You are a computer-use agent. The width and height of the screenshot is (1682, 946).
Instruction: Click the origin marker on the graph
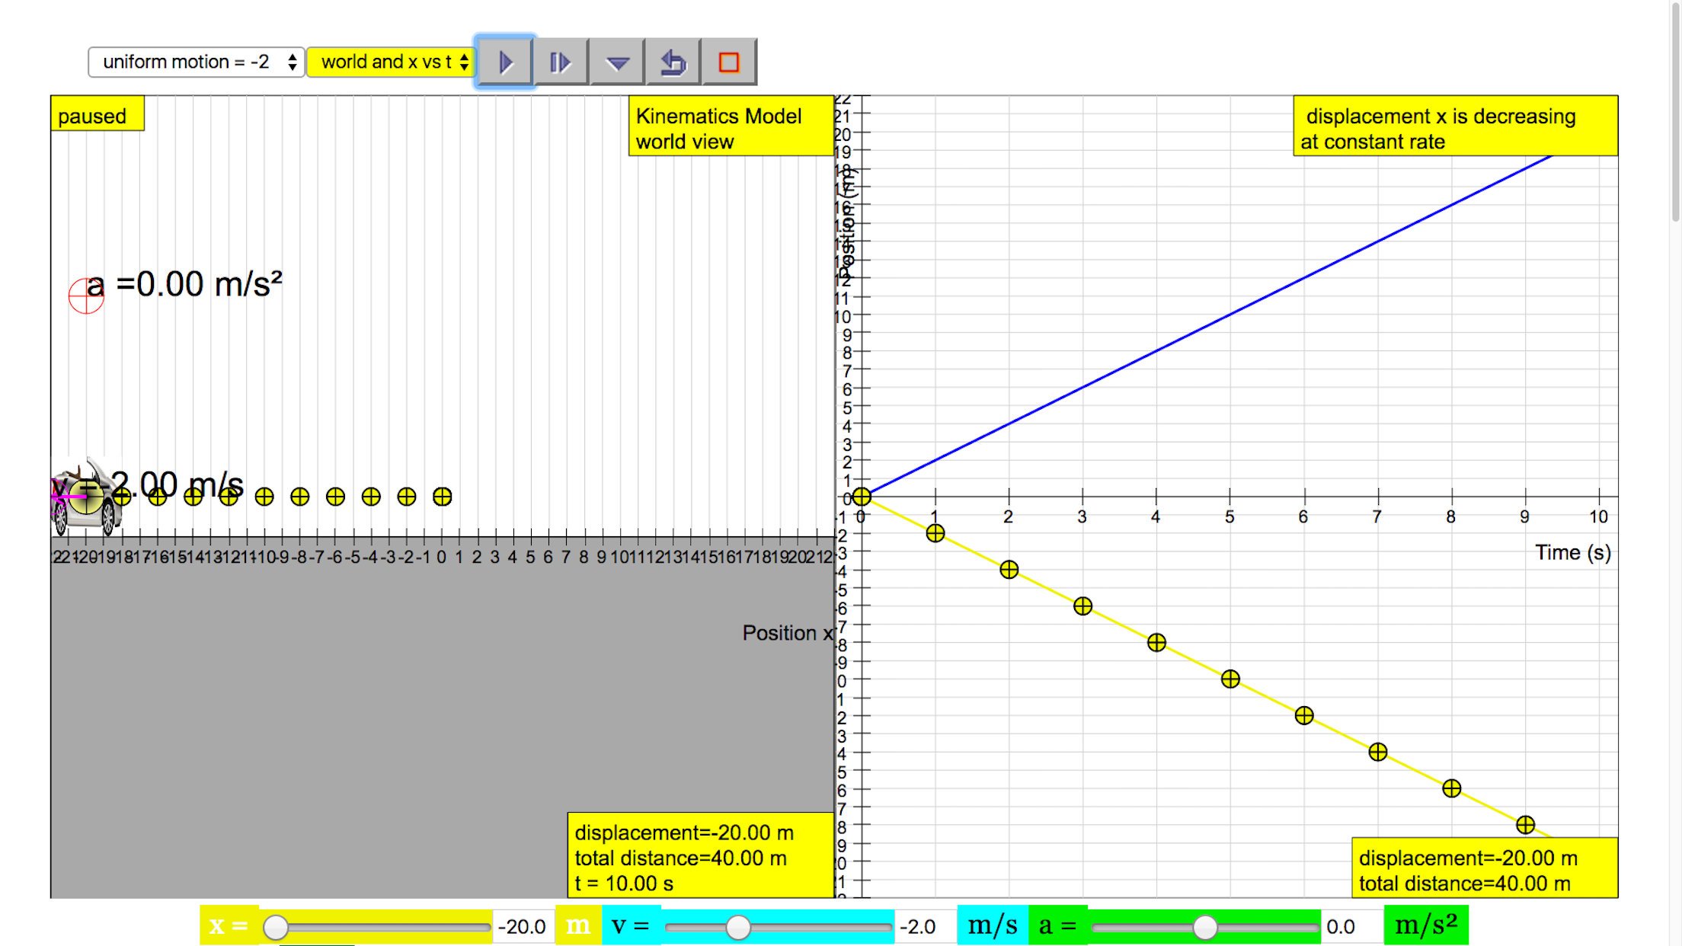862,497
